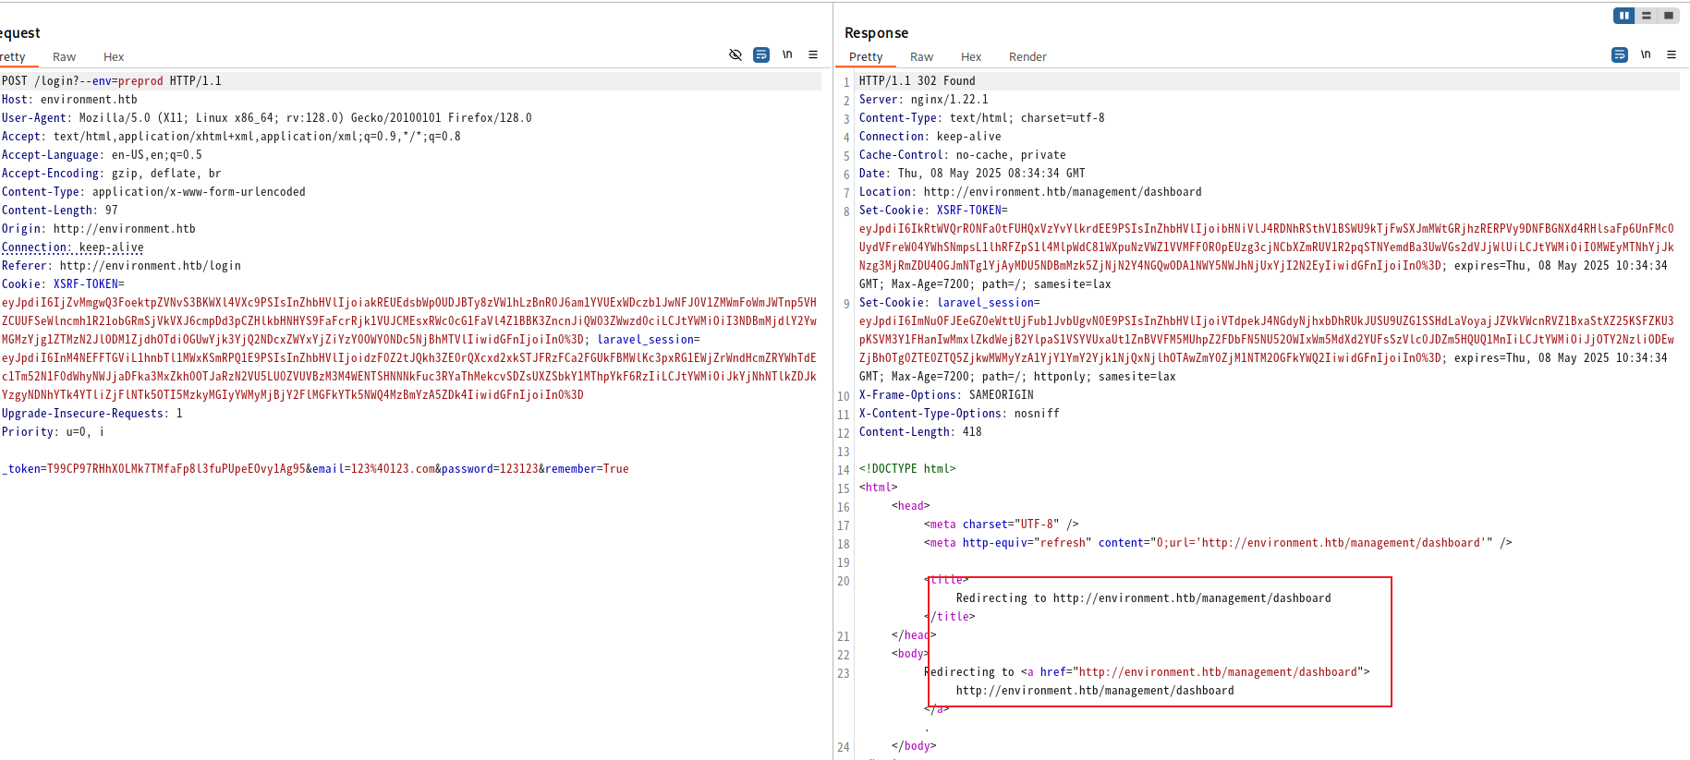Click the 'Cache-Control: no-cache, private' line
1690x760 pixels.
pos(962,155)
